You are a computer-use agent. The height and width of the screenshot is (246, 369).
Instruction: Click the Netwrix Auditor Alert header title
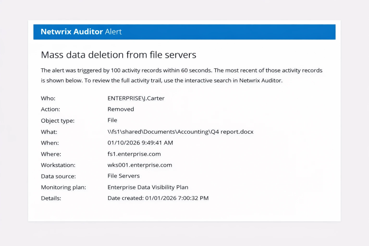(81, 32)
